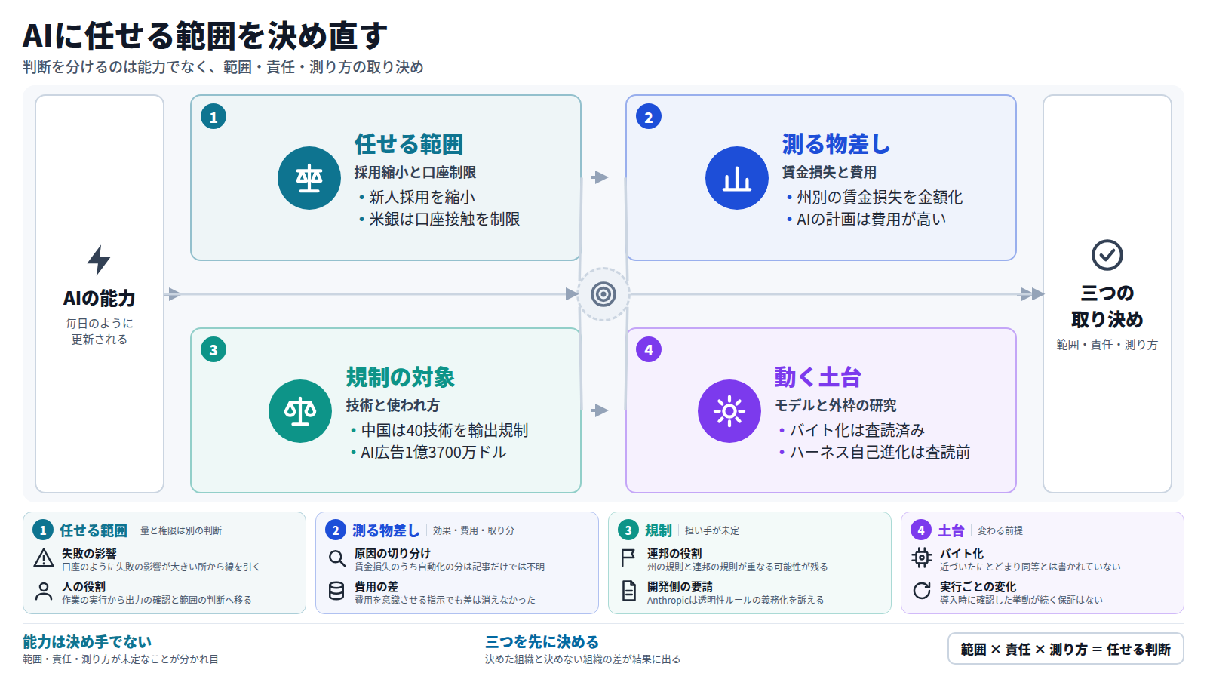1207x679 pixels.
Task: Click the refresh icon beside 実行ごとの変化
Action: click(921, 591)
